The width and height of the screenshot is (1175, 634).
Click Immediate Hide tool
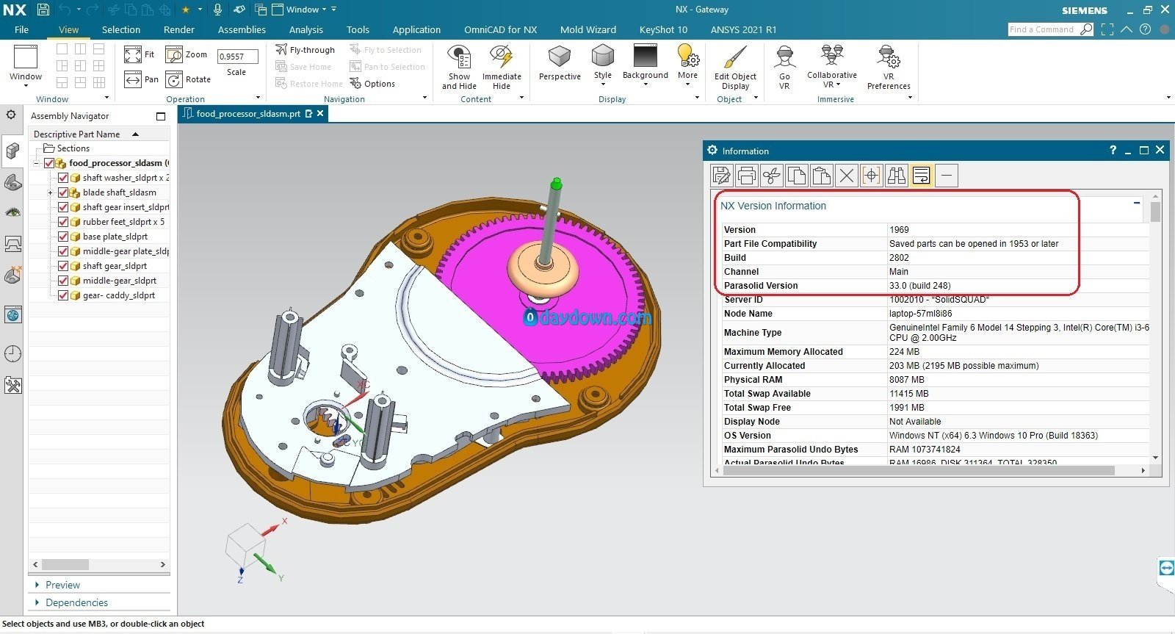click(502, 68)
